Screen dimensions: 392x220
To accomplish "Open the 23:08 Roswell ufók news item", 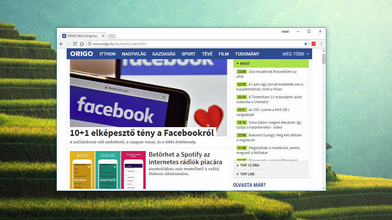I will click(x=267, y=74).
